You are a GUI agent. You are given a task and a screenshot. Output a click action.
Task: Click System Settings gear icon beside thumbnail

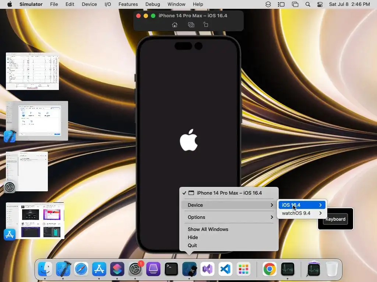click(x=10, y=187)
